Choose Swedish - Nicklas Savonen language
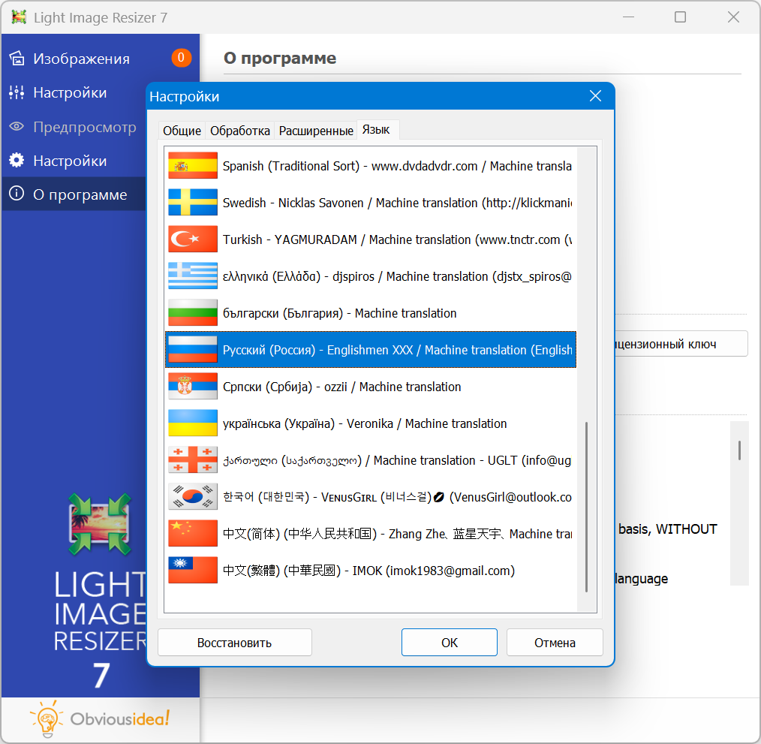The image size is (761, 744). pyautogui.click(x=371, y=203)
